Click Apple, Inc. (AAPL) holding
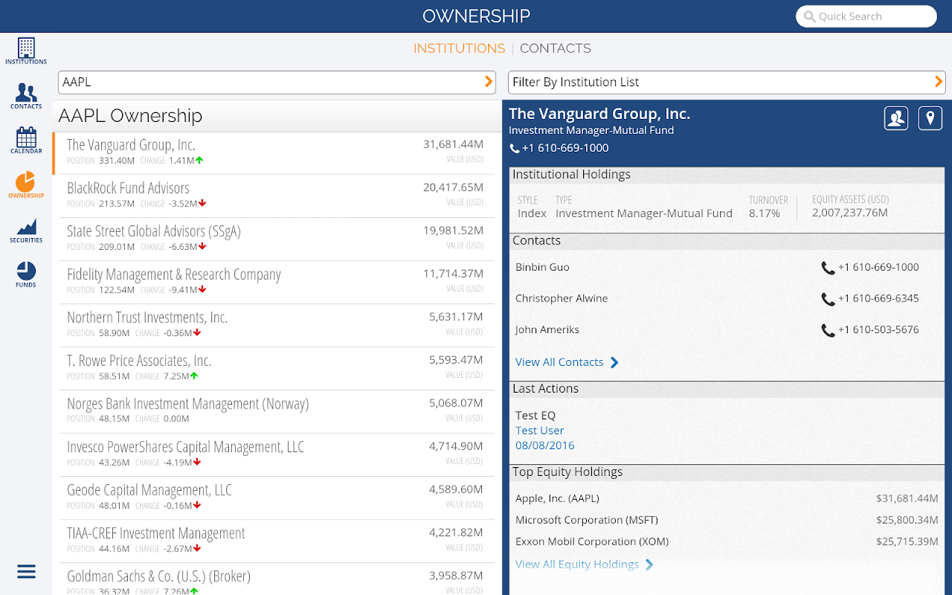Viewport: 952px width, 595px height. pos(557,498)
